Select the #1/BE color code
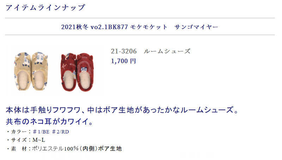 41,132
